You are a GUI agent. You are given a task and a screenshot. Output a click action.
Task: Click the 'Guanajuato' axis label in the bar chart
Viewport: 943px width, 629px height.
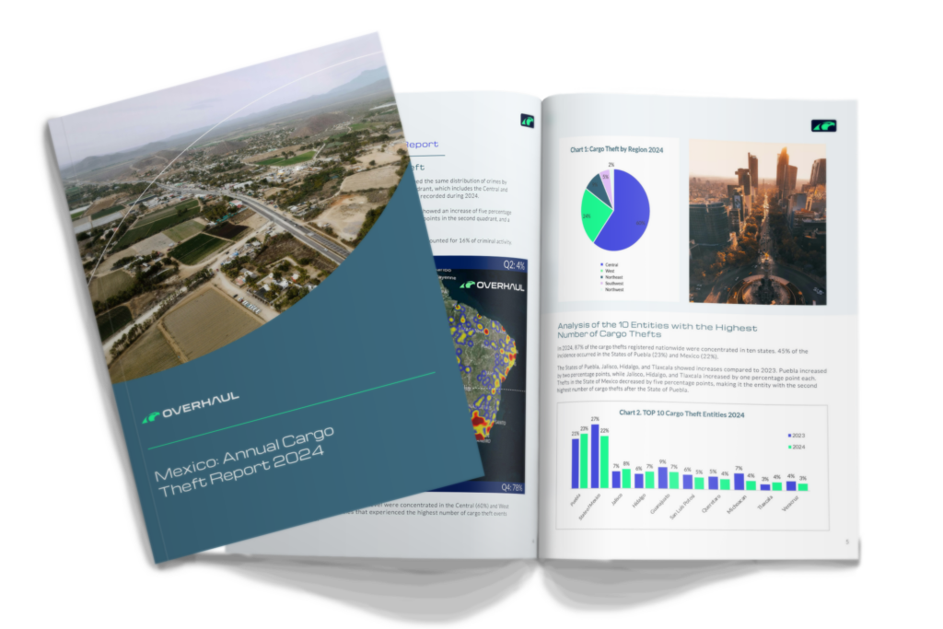pos(659,504)
